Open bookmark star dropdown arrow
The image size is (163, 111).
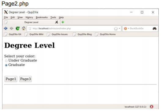click(x=120, y=28)
